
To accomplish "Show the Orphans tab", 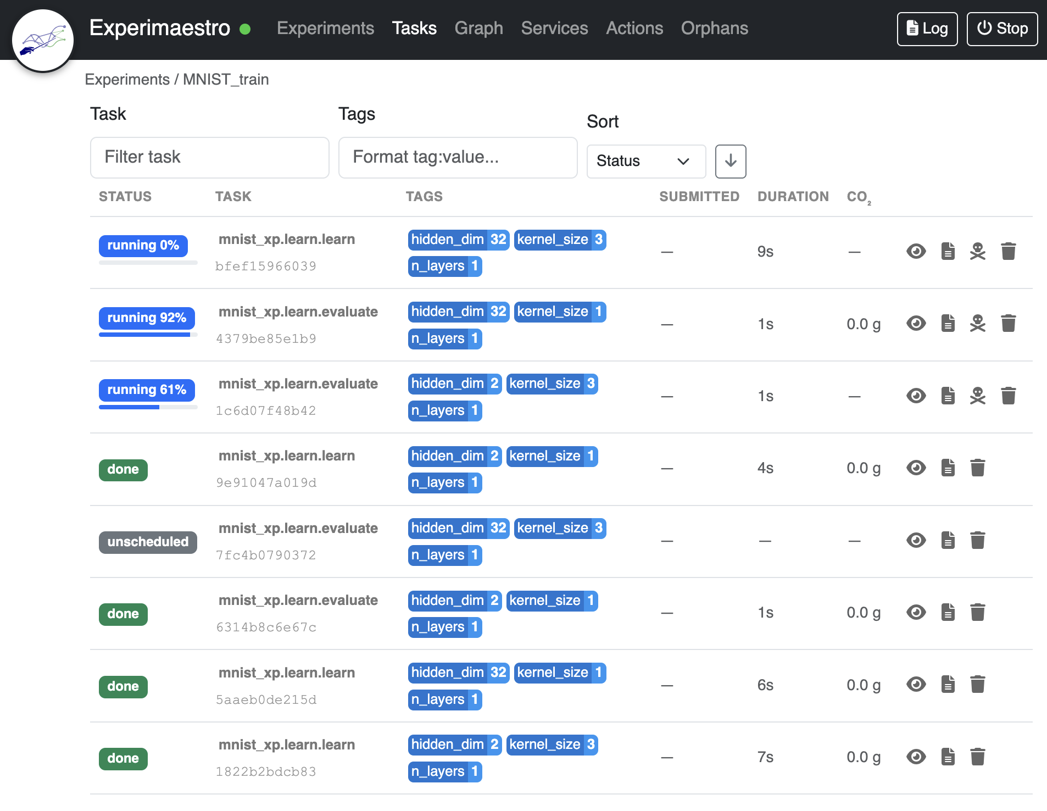I will click(x=714, y=29).
